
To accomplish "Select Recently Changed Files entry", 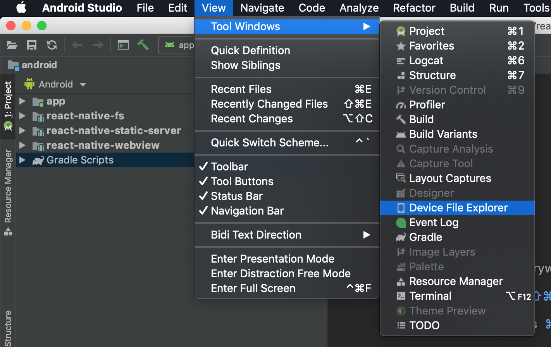I will (287, 104).
